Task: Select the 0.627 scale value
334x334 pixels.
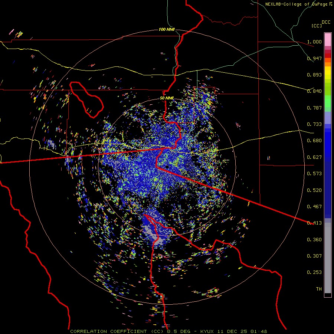Action: pyautogui.click(x=314, y=157)
